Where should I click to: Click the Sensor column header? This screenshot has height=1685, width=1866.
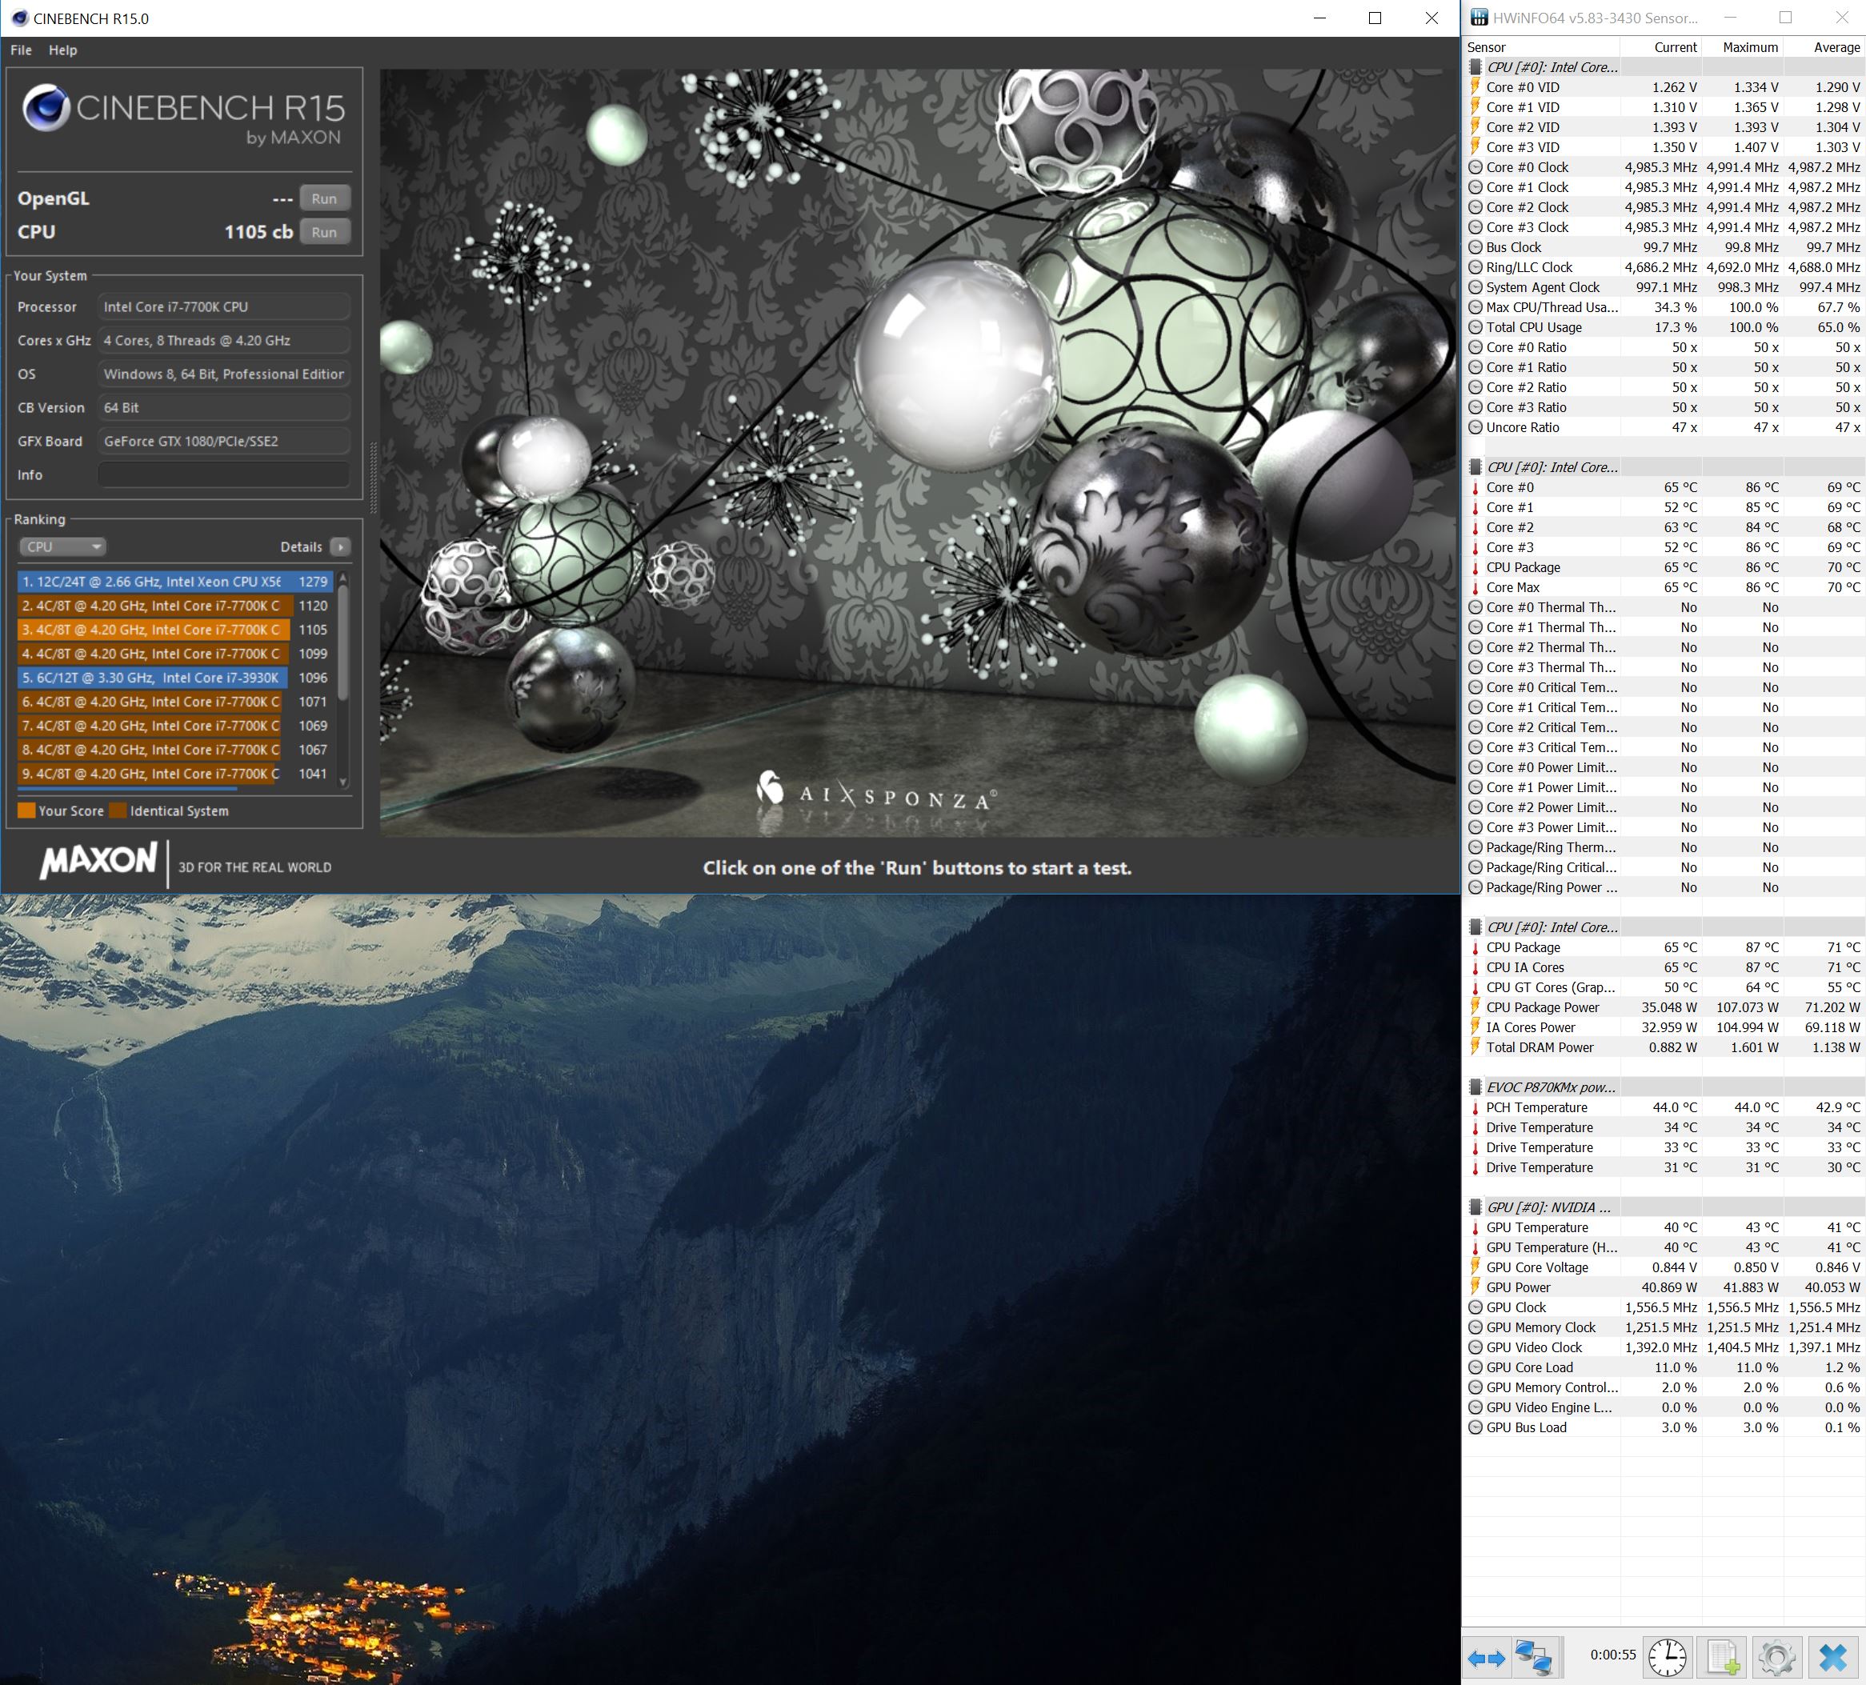pyautogui.click(x=1540, y=47)
